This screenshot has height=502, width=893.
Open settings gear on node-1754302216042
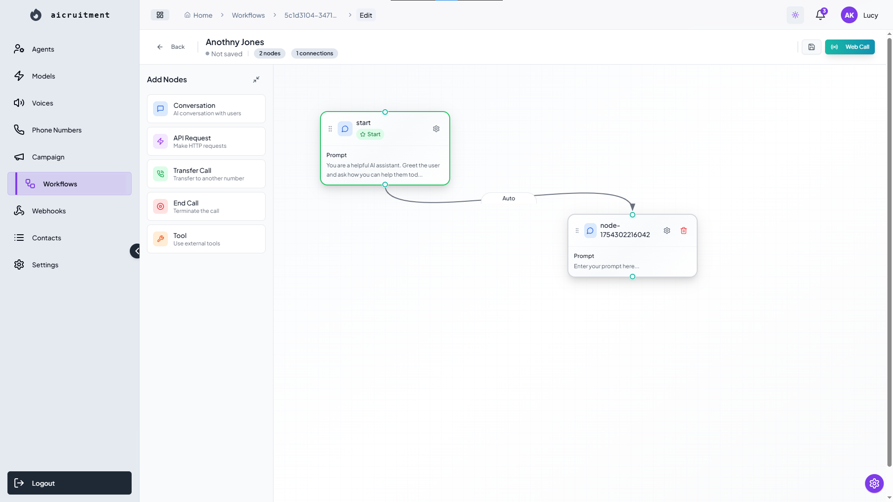pyautogui.click(x=667, y=231)
